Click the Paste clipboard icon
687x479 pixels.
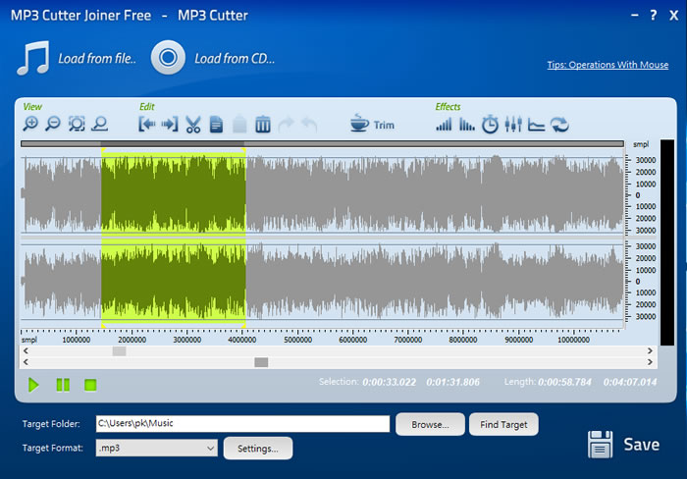click(239, 125)
